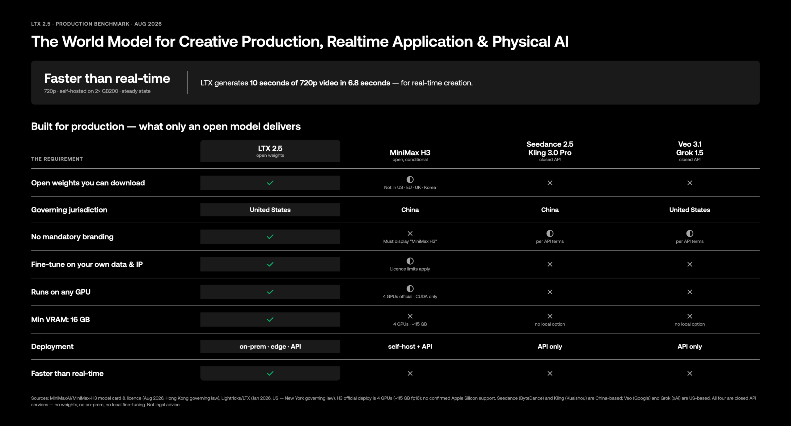Click Veo/Grok X in fine-tune row
This screenshot has height=426, width=791.
click(x=690, y=264)
